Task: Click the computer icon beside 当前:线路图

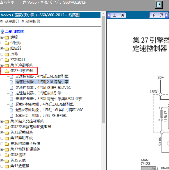Action: (x=2, y=32)
